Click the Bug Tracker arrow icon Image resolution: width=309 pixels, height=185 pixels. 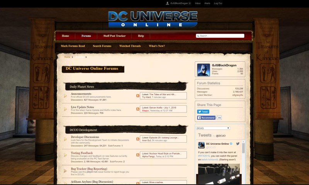(x=65, y=171)
